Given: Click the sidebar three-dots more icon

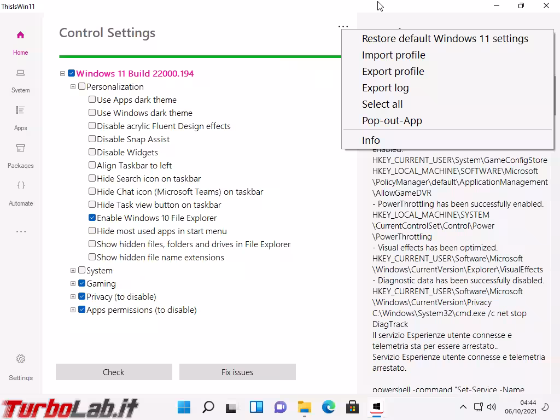Looking at the screenshot, I should [x=21, y=232].
